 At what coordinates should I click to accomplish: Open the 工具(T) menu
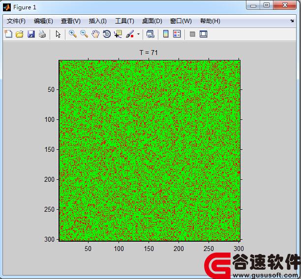(x=124, y=21)
